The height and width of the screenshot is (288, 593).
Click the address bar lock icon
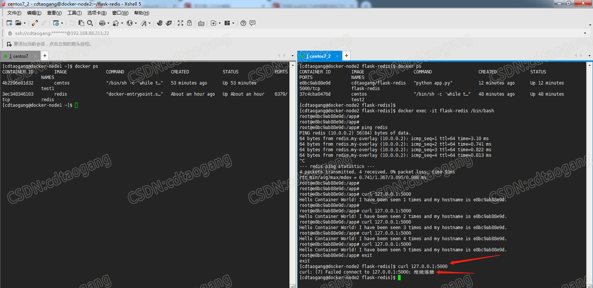10,33
